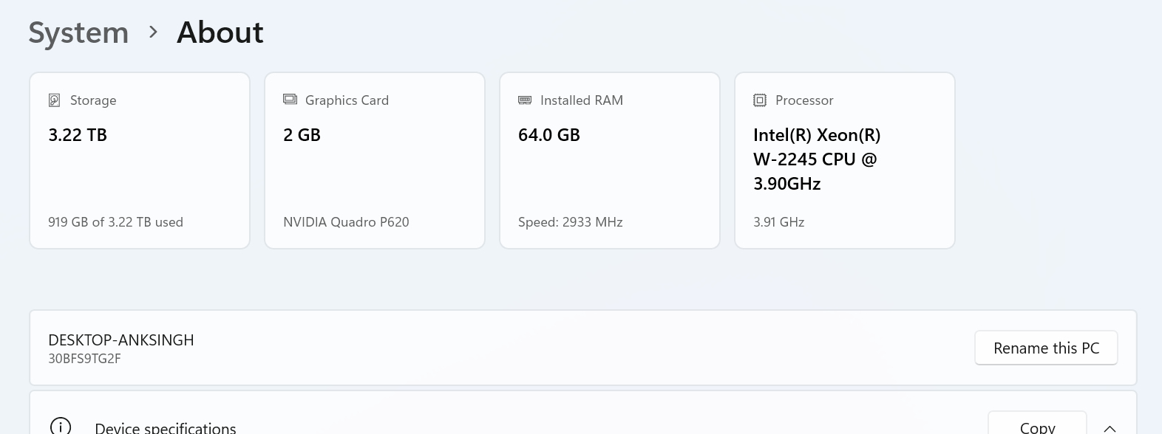Screen dimensions: 1162x434
Task: Click the Graphics Card icon
Action: point(290,100)
